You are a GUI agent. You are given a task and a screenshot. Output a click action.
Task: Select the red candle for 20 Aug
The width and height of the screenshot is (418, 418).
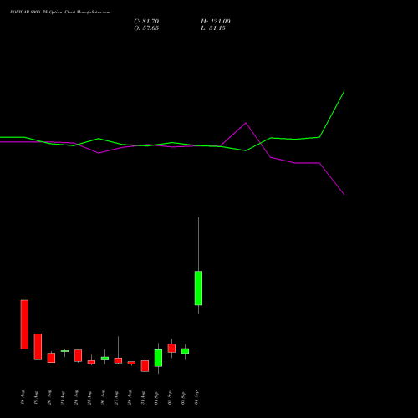(51, 358)
